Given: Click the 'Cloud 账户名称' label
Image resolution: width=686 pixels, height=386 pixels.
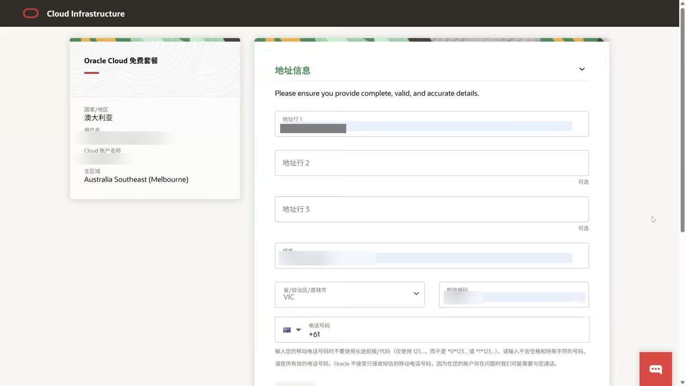Looking at the screenshot, I should click(x=102, y=151).
